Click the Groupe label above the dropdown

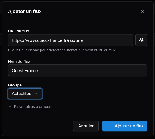pos(15,85)
